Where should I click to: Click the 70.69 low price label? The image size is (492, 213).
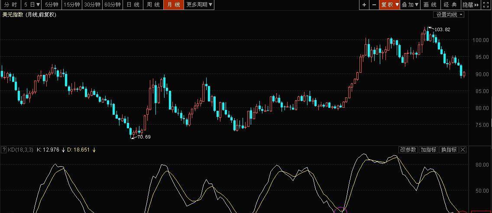click(x=144, y=137)
